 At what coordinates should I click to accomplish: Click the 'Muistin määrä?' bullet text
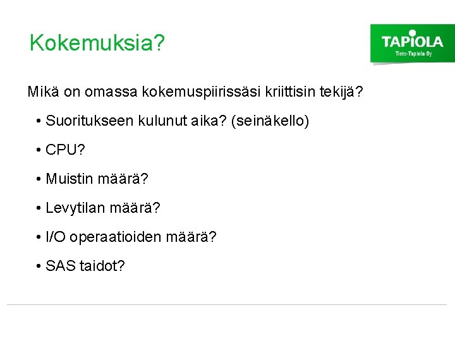[x=97, y=179]
